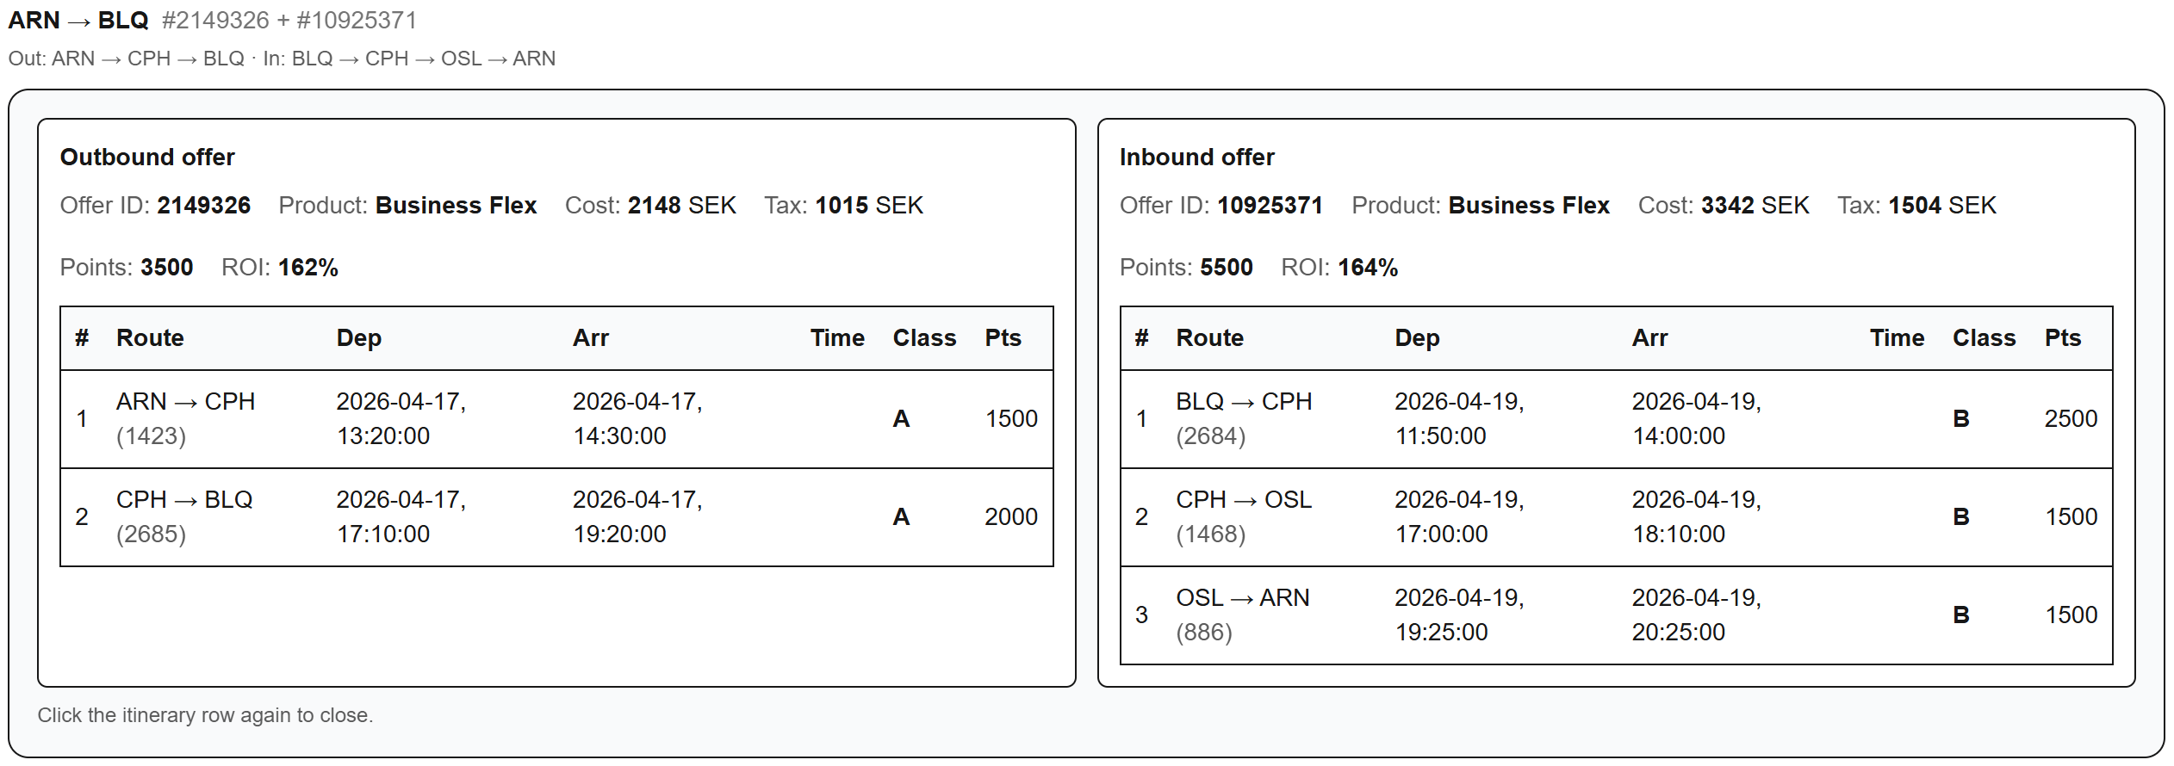Screen dimensions: 2174x766
Task: Click the outbound ROI 162% value
Action: (307, 268)
